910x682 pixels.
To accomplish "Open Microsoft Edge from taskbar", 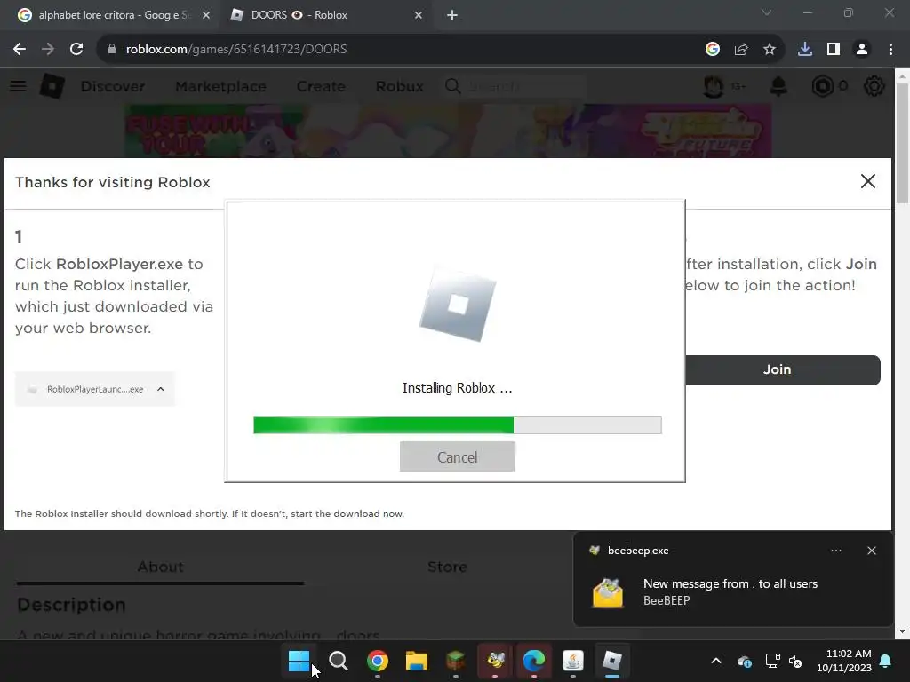I will point(534,661).
